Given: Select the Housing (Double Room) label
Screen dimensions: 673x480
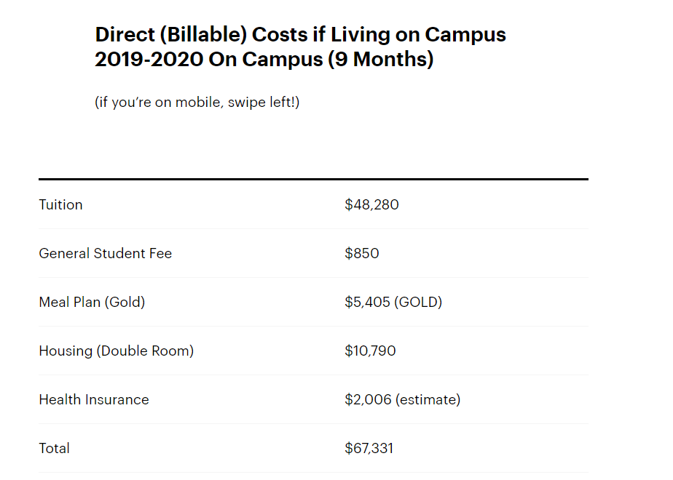Looking at the screenshot, I should (x=116, y=351).
